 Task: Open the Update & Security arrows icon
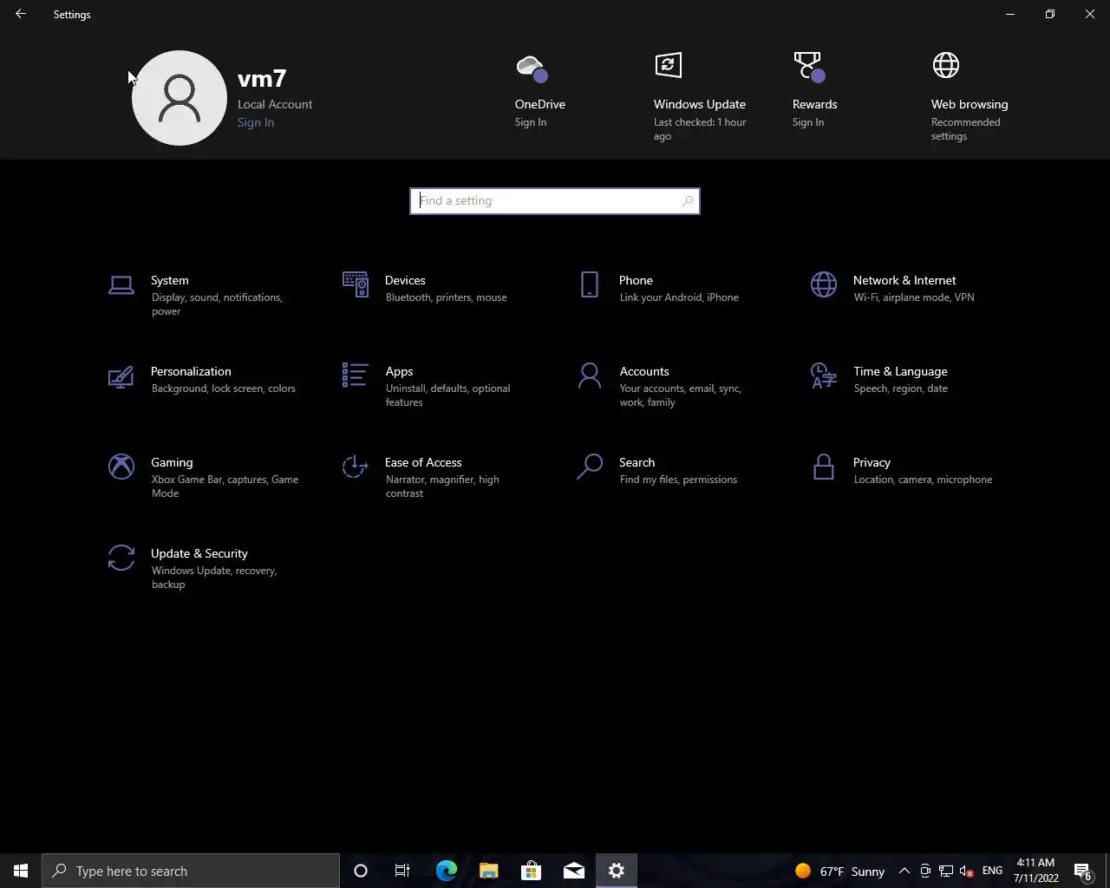pos(121,558)
